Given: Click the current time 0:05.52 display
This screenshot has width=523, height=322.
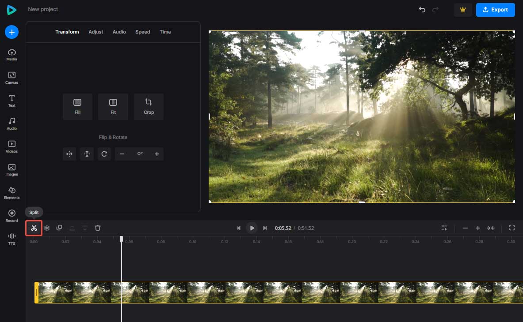Looking at the screenshot, I should click(x=283, y=228).
